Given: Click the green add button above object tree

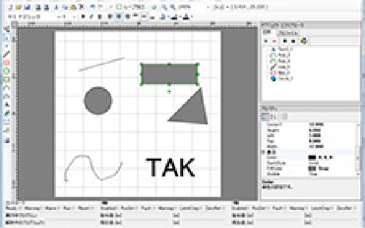Looking at the screenshot, I should pos(266,41).
